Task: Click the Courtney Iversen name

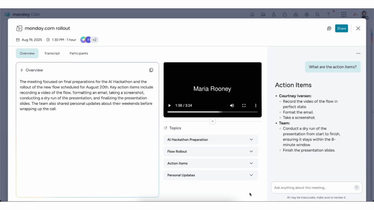Action: tap(295, 96)
